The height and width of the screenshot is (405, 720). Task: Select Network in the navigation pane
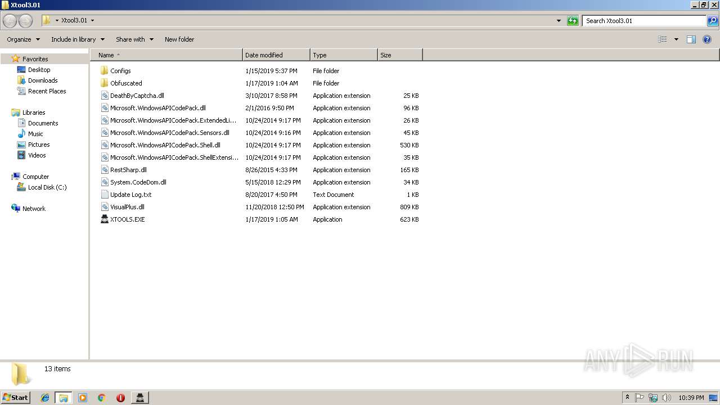(34, 209)
